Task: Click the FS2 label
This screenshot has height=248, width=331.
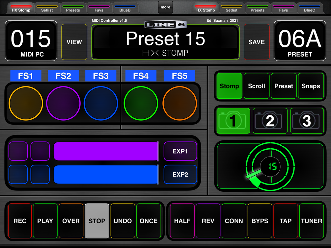Action: click(x=63, y=76)
